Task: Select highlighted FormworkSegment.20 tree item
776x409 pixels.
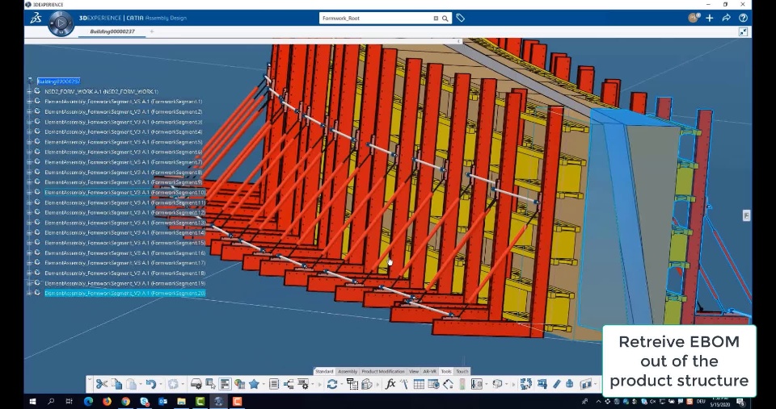Action: click(x=124, y=293)
